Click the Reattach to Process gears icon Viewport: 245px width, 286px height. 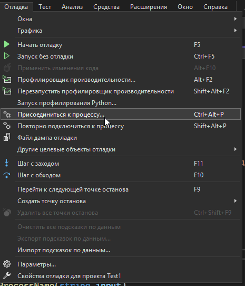[7, 126]
